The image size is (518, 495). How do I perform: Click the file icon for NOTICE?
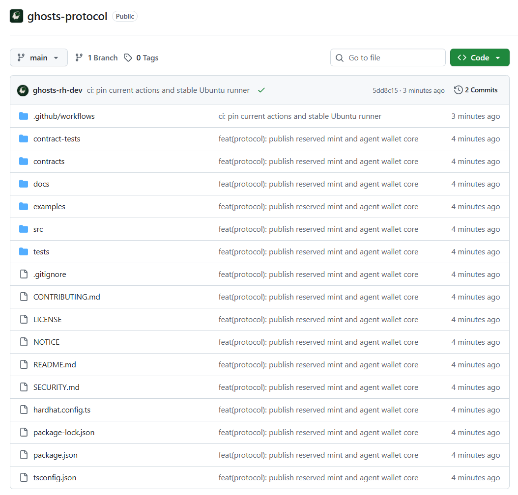coord(24,342)
